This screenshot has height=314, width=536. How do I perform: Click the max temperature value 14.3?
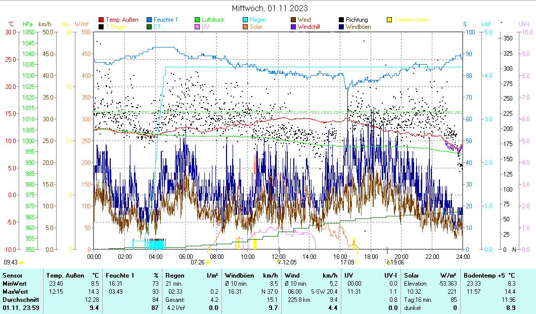coord(94,292)
